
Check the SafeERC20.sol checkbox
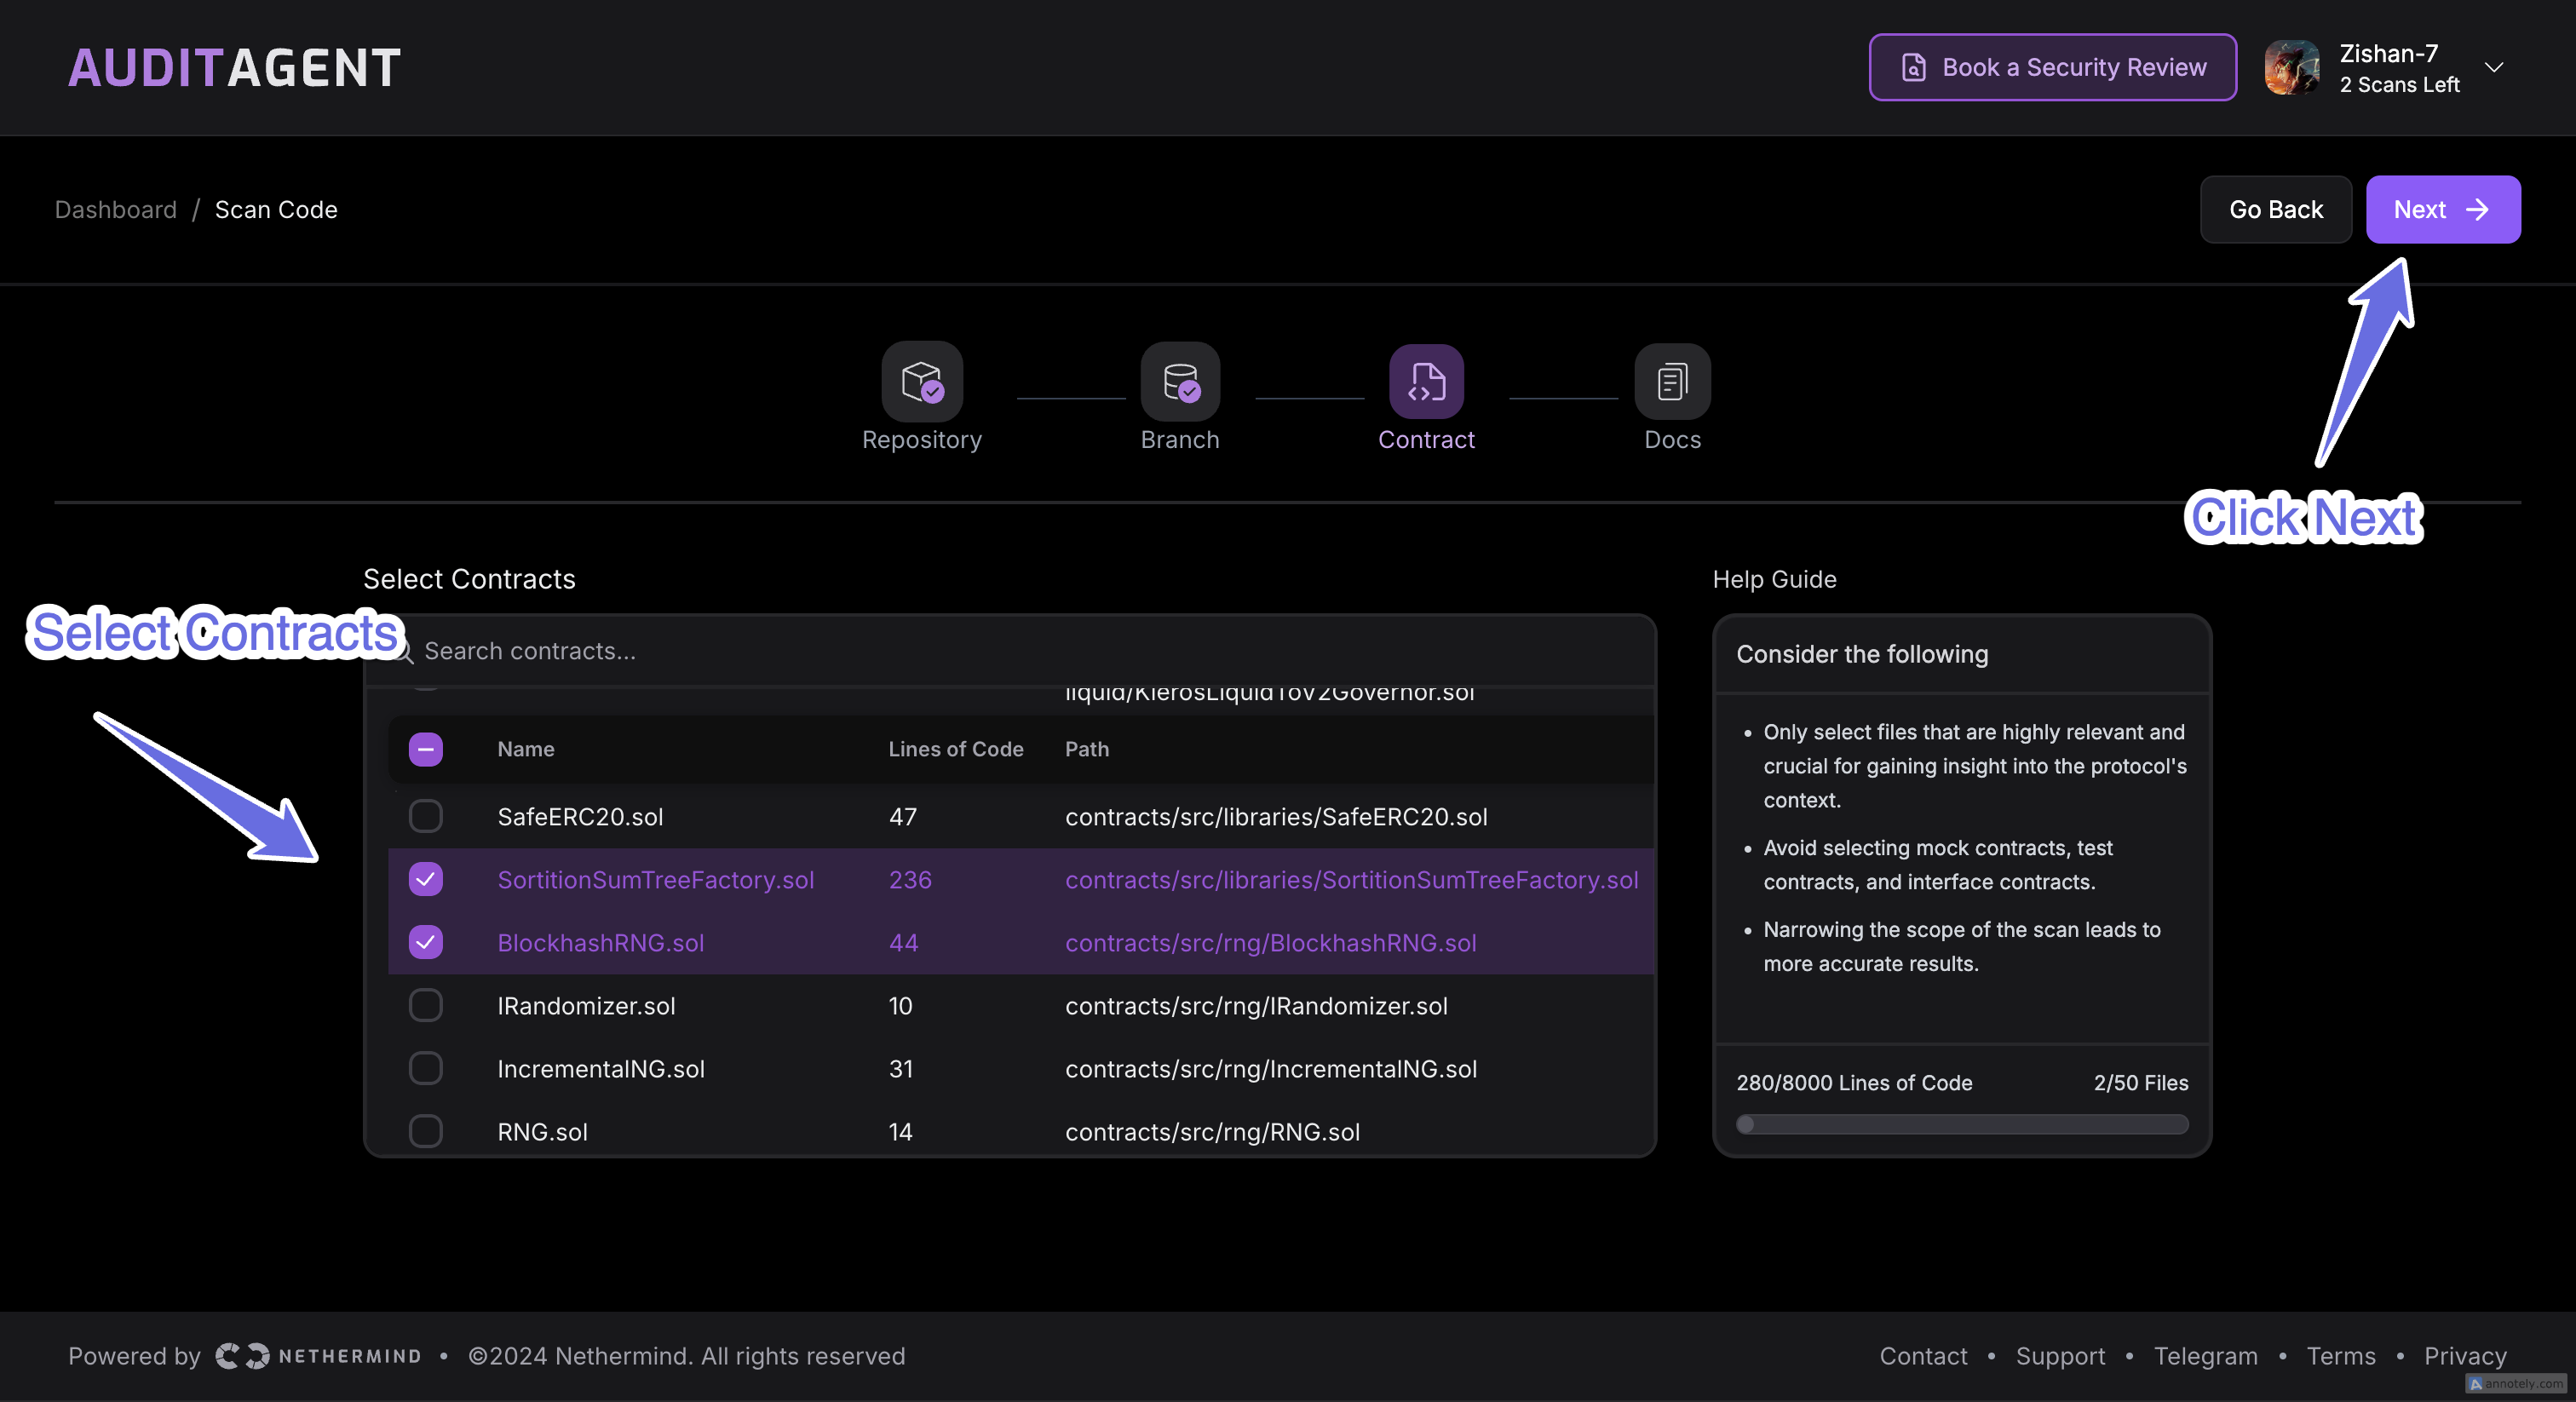pos(426,816)
